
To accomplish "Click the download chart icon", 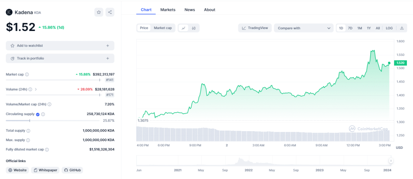I will pyautogui.click(x=402, y=28).
